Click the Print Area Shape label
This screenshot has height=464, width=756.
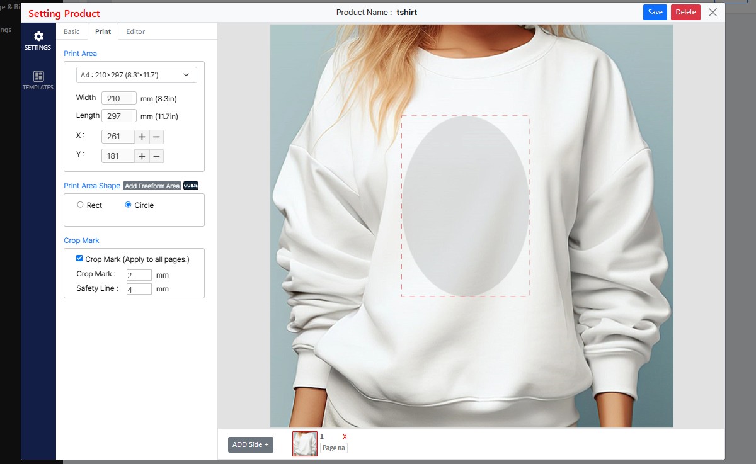tap(92, 186)
